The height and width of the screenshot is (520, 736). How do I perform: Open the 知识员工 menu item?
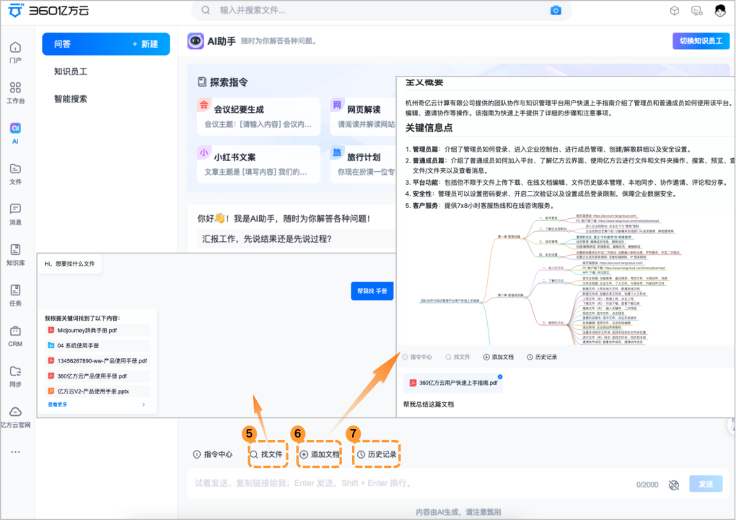click(x=71, y=71)
